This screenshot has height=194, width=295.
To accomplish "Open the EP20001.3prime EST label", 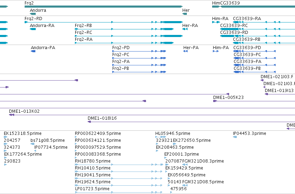I will click(x=182, y=154).
